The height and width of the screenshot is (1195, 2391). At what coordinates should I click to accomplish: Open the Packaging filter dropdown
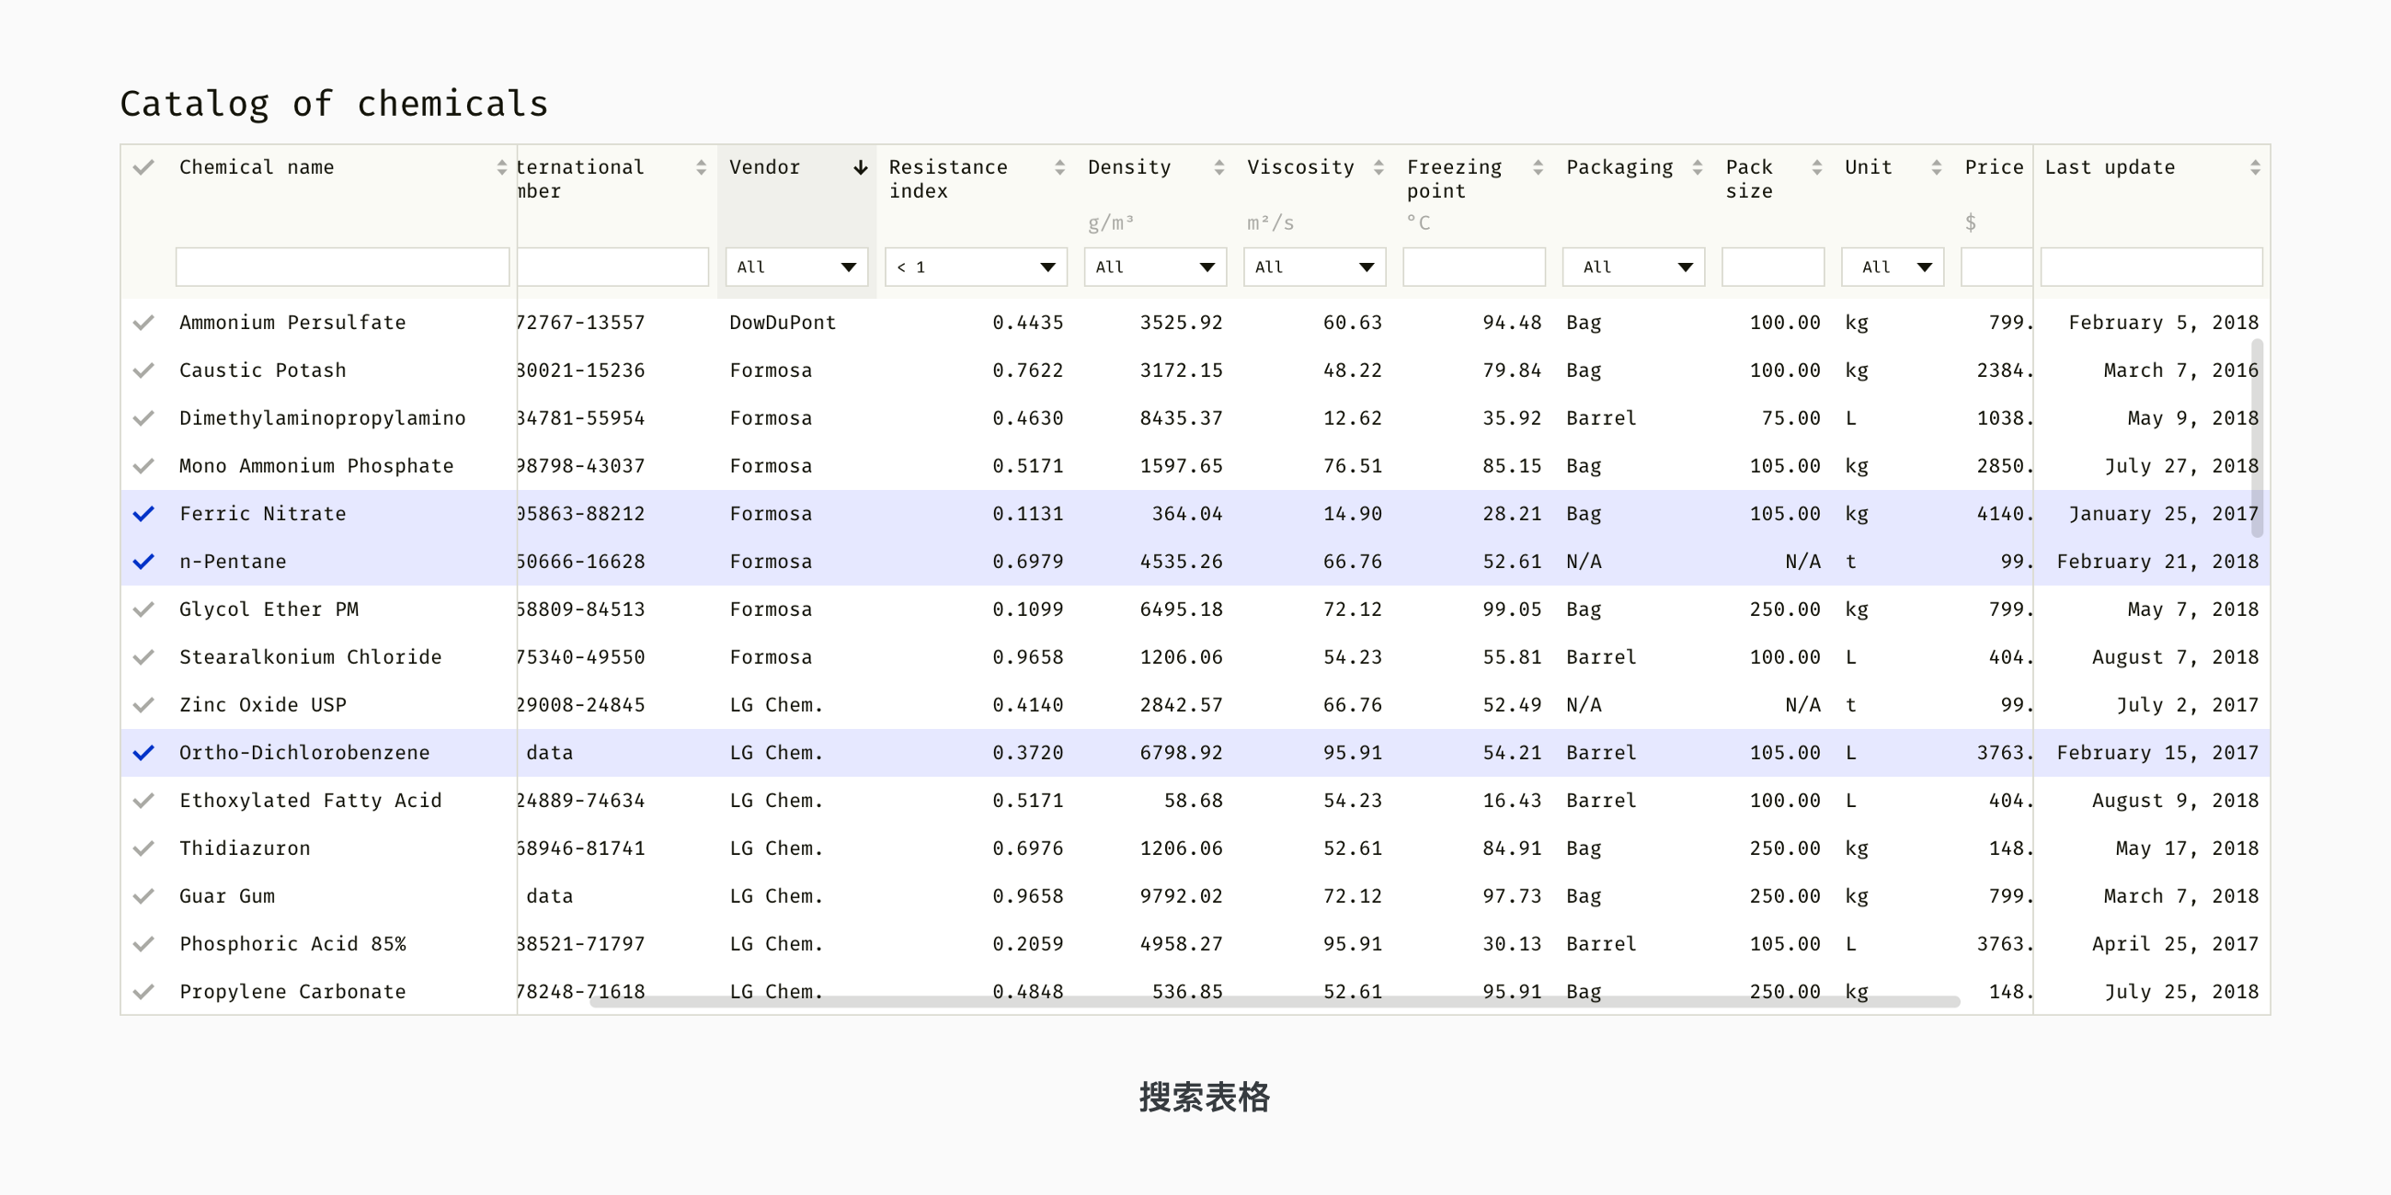coord(1633,267)
